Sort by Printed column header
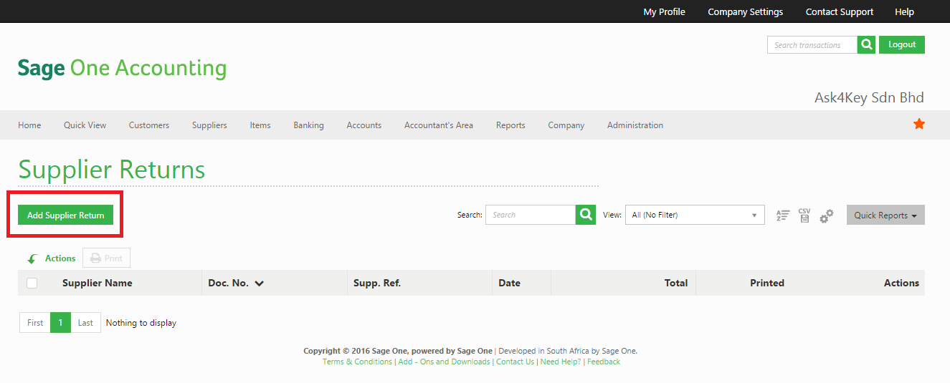950x383 pixels. 767,283
